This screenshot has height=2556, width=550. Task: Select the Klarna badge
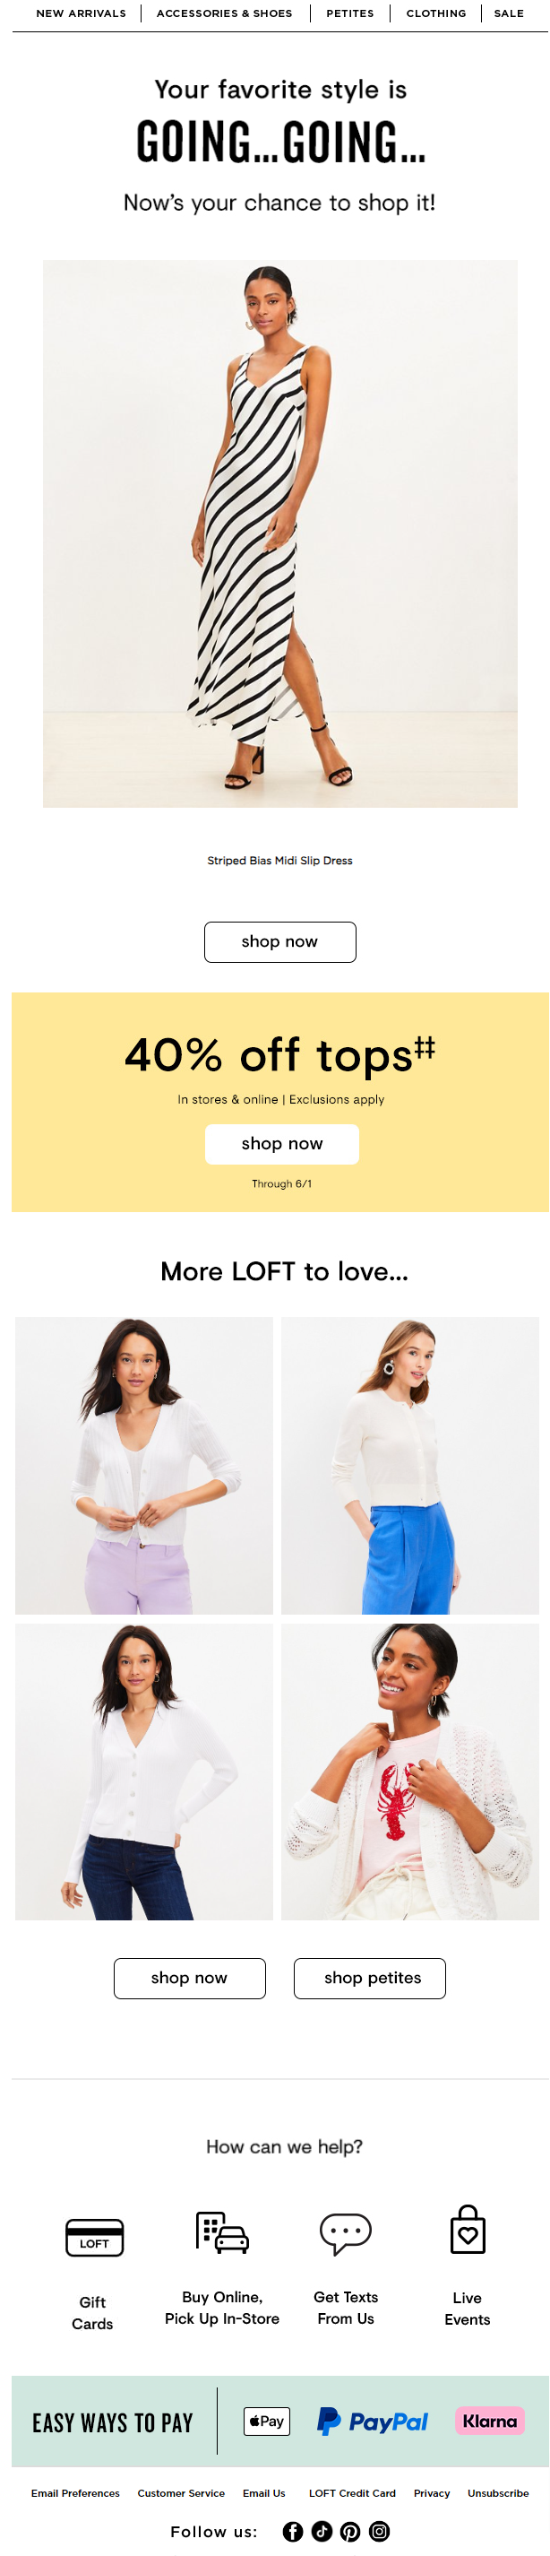coord(490,2421)
